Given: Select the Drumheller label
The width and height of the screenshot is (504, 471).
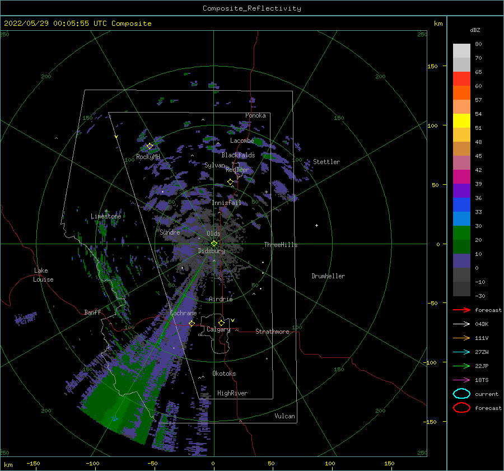Looking at the screenshot, I should pyautogui.click(x=328, y=276).
